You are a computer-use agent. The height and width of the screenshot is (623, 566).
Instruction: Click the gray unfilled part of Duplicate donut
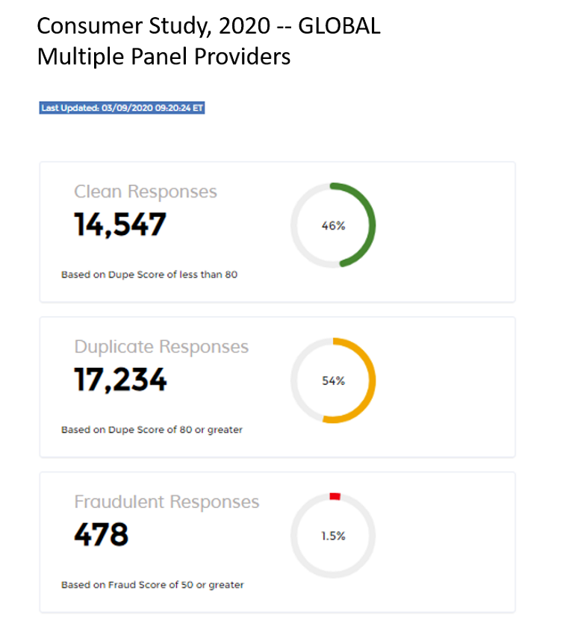(296, 381)
